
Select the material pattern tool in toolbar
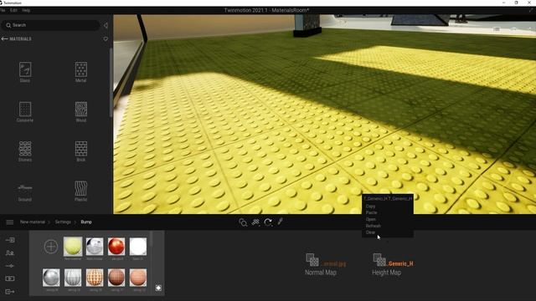coord(255,222)
